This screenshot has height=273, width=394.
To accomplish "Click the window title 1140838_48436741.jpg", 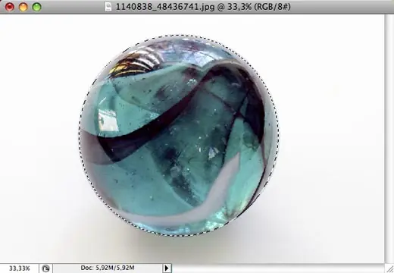I will 165,7.
